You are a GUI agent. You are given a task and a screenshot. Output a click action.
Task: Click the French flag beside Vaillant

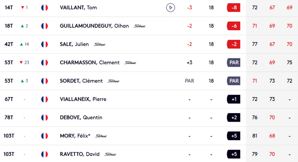coord(44,8)
